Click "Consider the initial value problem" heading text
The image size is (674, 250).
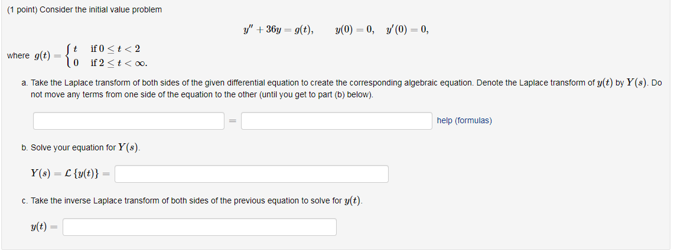[100, 10]
